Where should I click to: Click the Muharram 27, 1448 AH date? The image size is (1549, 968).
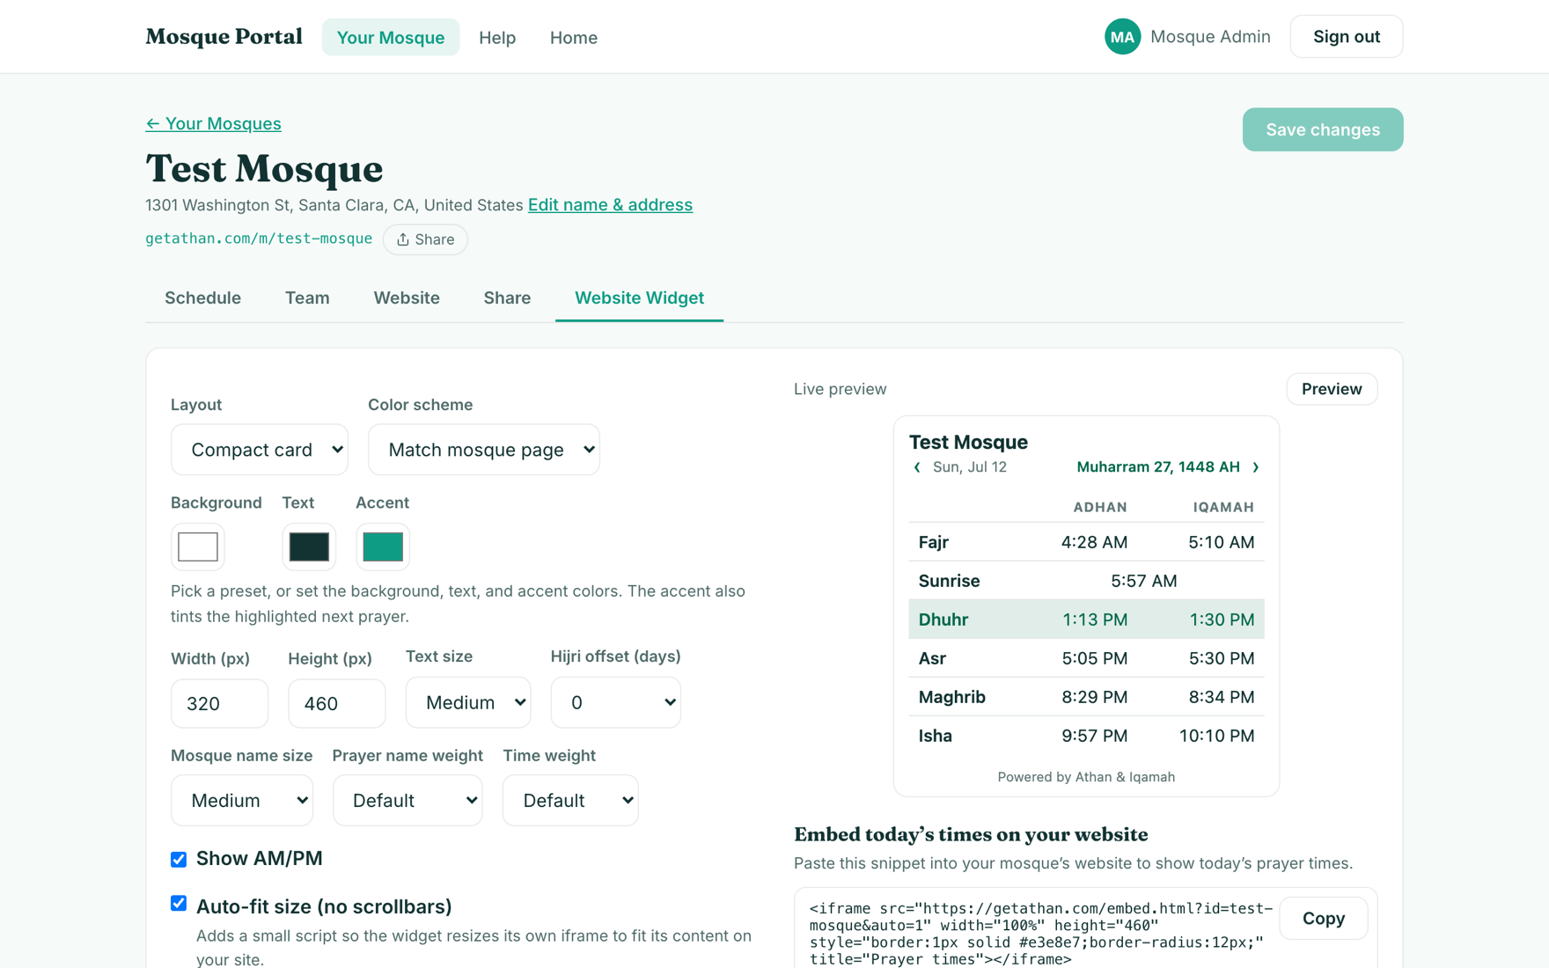click(x=1158, y=467)
